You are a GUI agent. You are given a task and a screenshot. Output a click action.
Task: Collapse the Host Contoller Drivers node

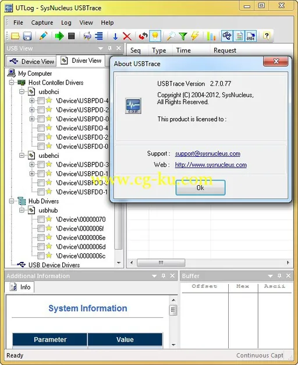(x=12, y=83)
